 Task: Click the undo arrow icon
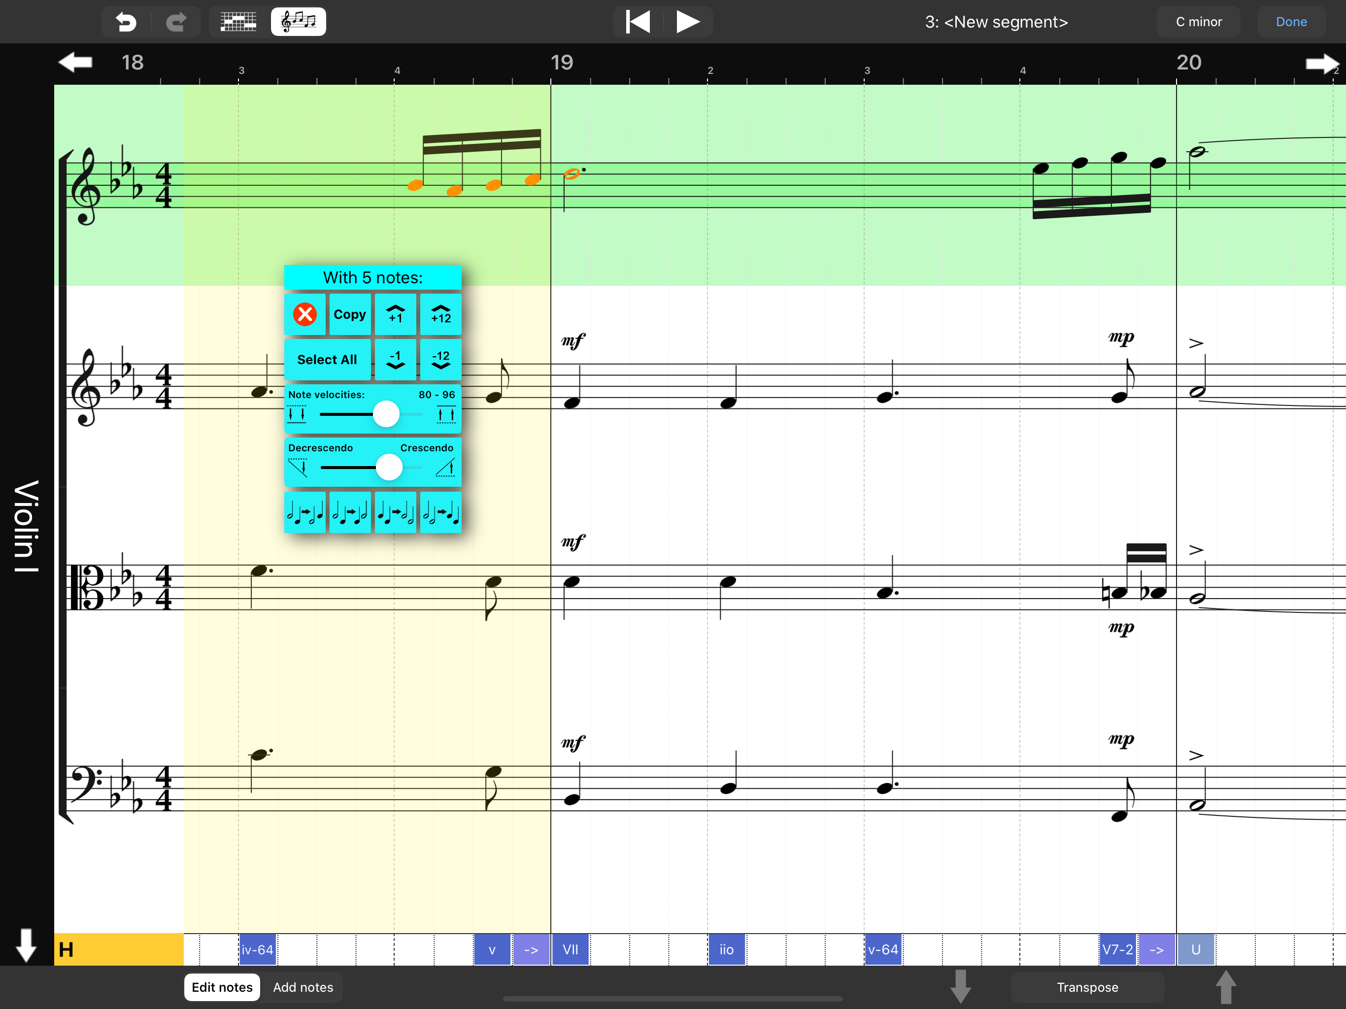click(126, 22)
